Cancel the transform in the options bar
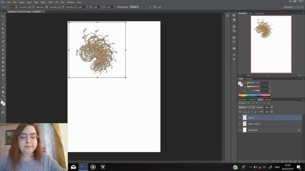Image resolution: width=305 pixels, height=171 pixels. pyautogui.click(x=155, y=7)
